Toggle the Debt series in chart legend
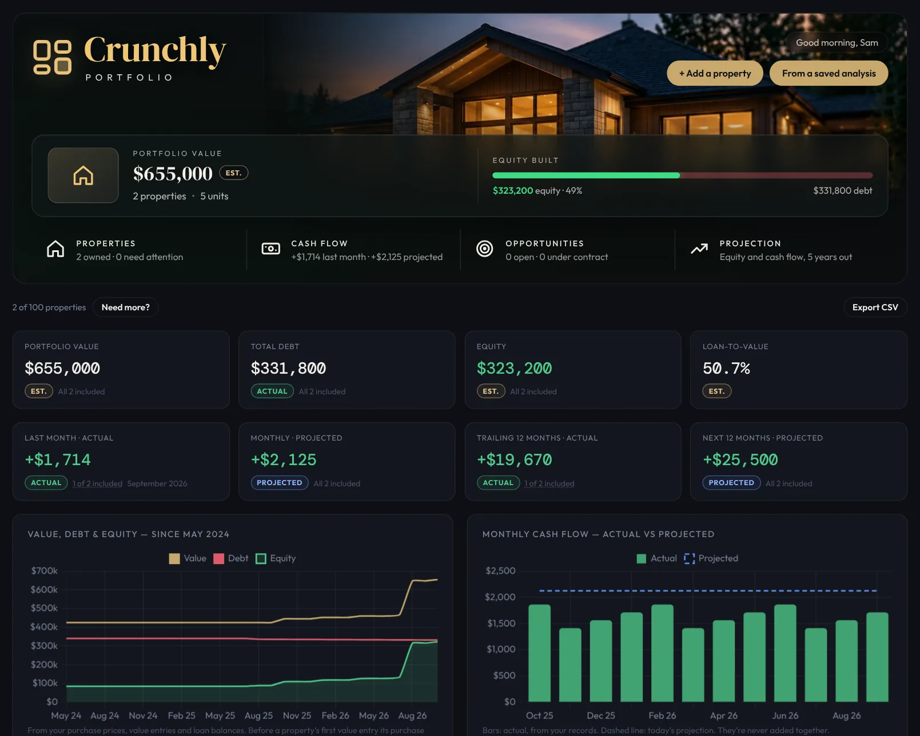Screen dimensions: 920x736 point(231,558)
